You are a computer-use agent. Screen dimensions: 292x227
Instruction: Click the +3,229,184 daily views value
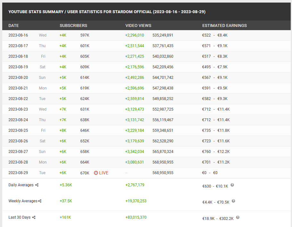[134, 130]
